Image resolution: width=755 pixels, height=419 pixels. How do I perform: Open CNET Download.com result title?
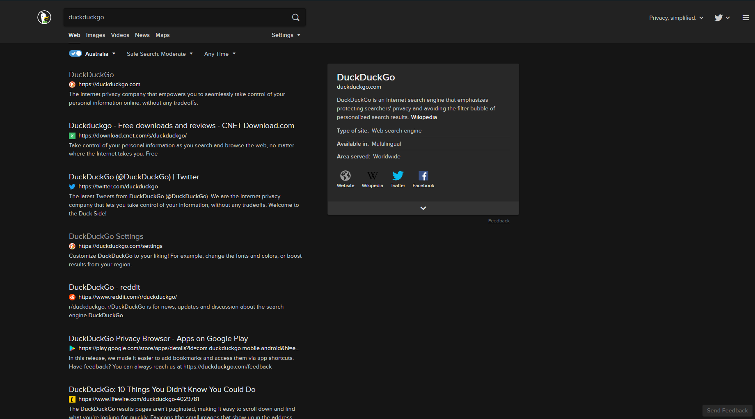181,126
